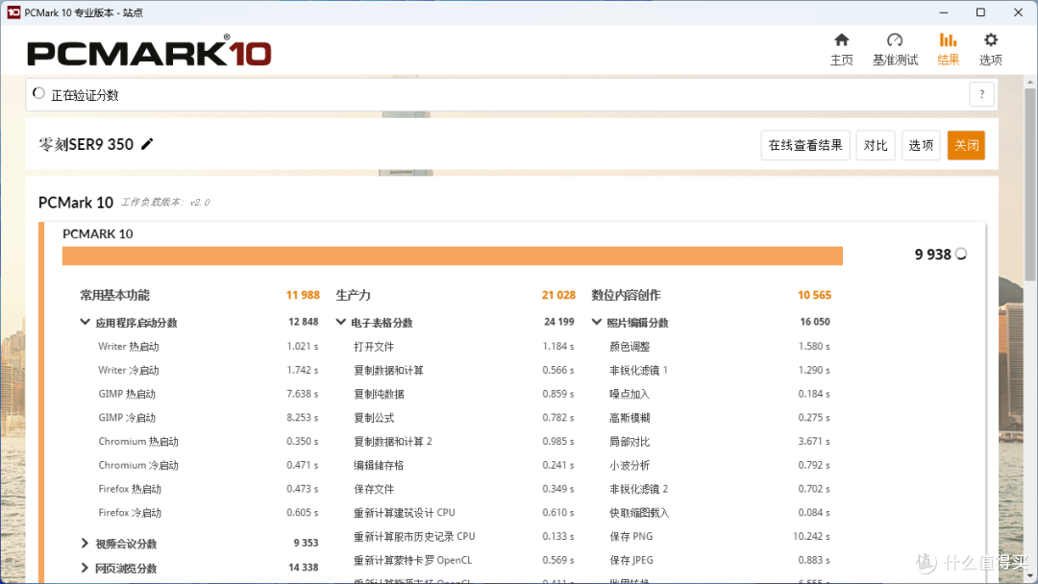Click the 重新计算蒙特卡罗 OpenCL row
The width and height of the screenshot is (1038, 584).
[x=464, y=560]
